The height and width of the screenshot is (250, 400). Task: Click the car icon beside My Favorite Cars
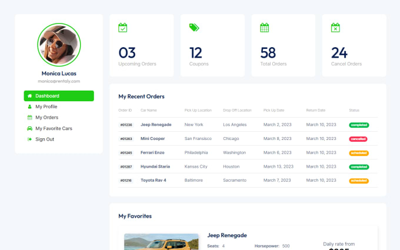(x=29, y=128)
